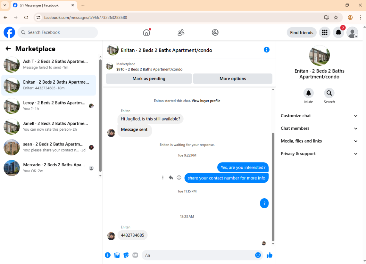This screenshot has height=264, width=366.
Task: Click the $910 listing thumbnail
Action: pos(109,66)
